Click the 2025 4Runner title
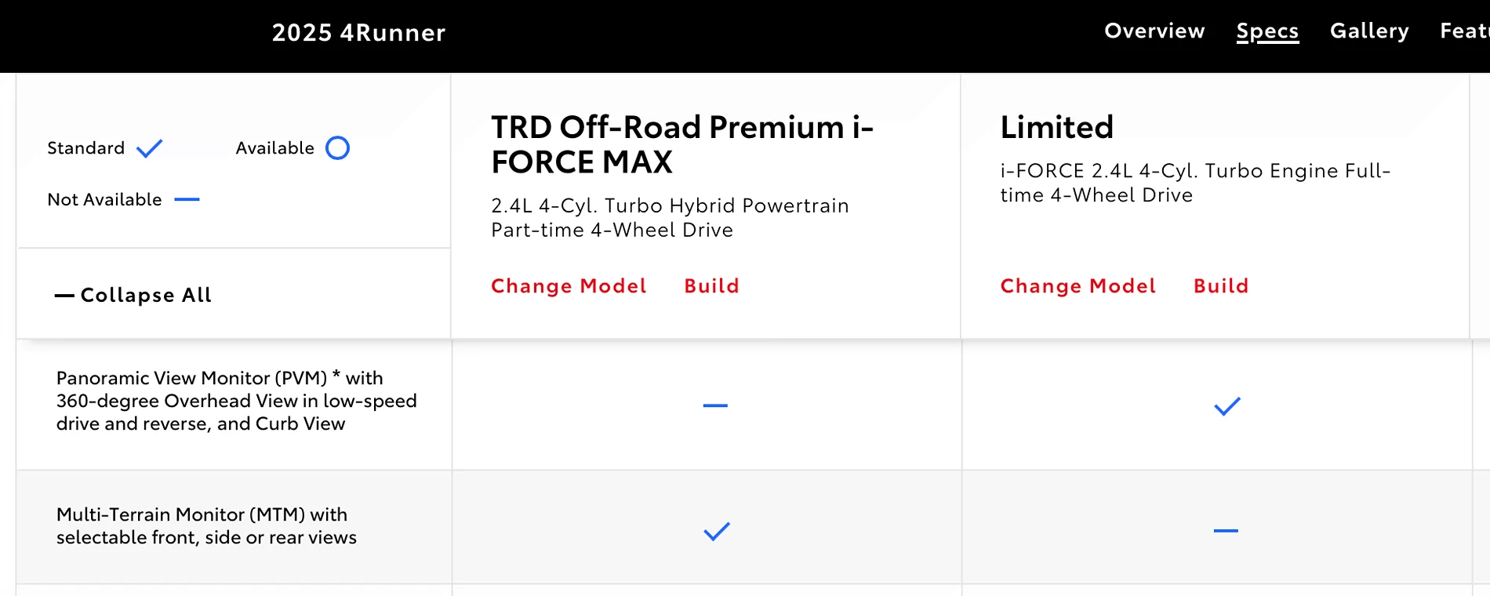The height and width of the screenshot is (596, 1490). tap(358, 33)
